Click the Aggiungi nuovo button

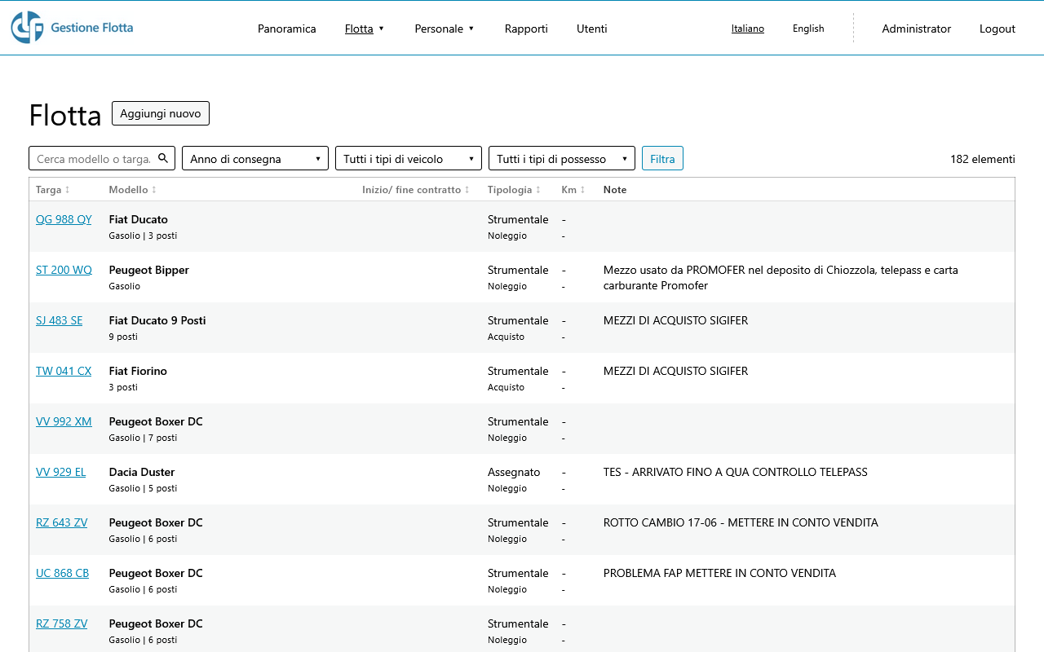[161, 113]
